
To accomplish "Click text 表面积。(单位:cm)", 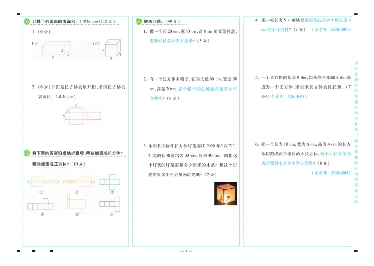I will point(57,97).
